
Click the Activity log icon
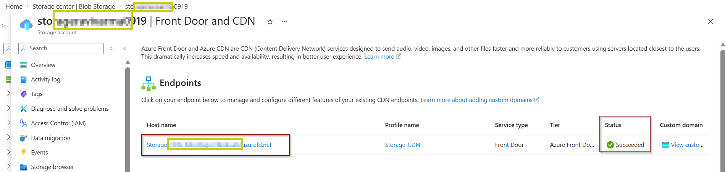23,80
